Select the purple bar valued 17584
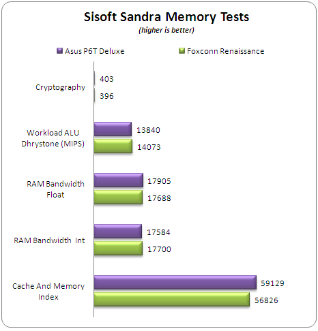The image size is (318, 331). [x=118, y=231]
